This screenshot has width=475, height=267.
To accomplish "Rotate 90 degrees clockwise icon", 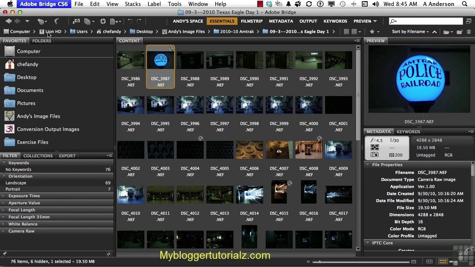I will coord(139,21).
